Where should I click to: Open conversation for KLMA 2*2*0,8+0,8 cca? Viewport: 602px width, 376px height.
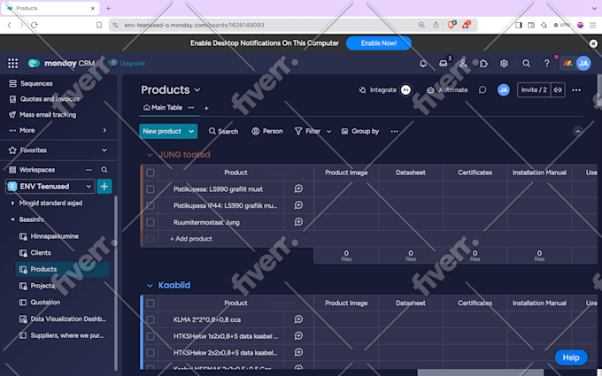[298, 319]
